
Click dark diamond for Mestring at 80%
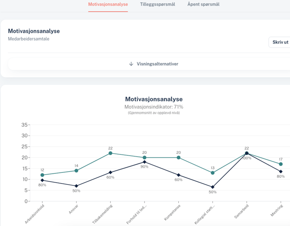[280, 172]
